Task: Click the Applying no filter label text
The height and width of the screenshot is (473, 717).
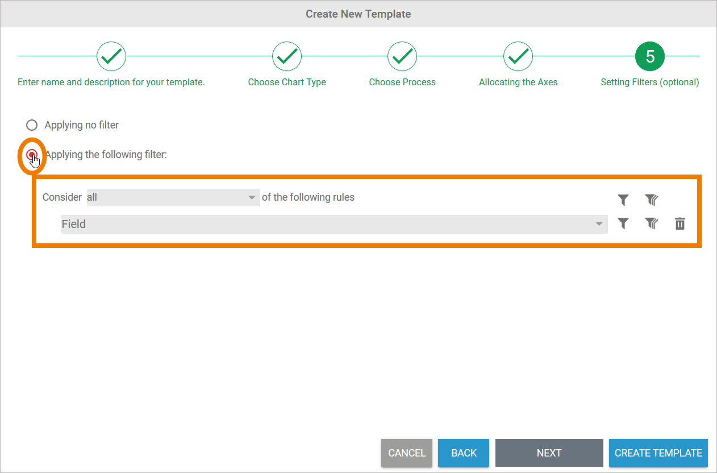Action: [x=82, y=125]
